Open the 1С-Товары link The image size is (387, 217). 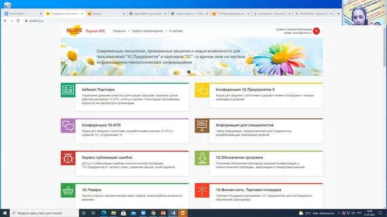91,190
